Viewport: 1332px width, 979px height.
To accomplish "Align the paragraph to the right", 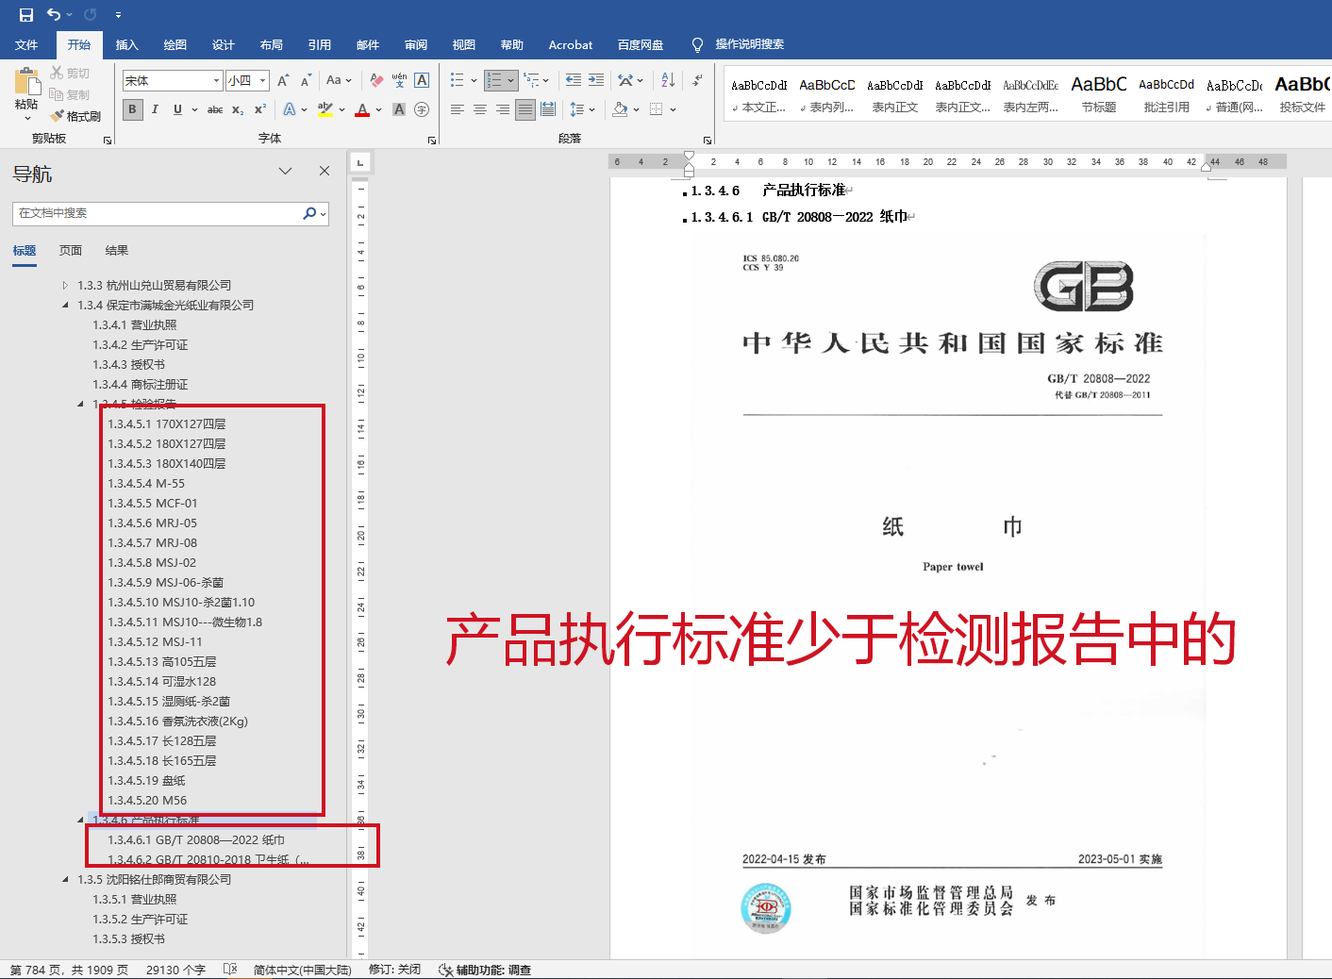I will coord(503,109).
